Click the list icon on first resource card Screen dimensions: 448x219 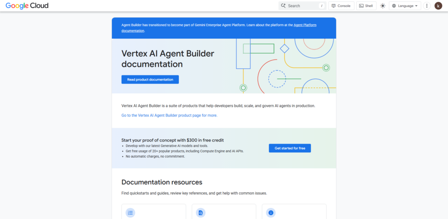130,213
